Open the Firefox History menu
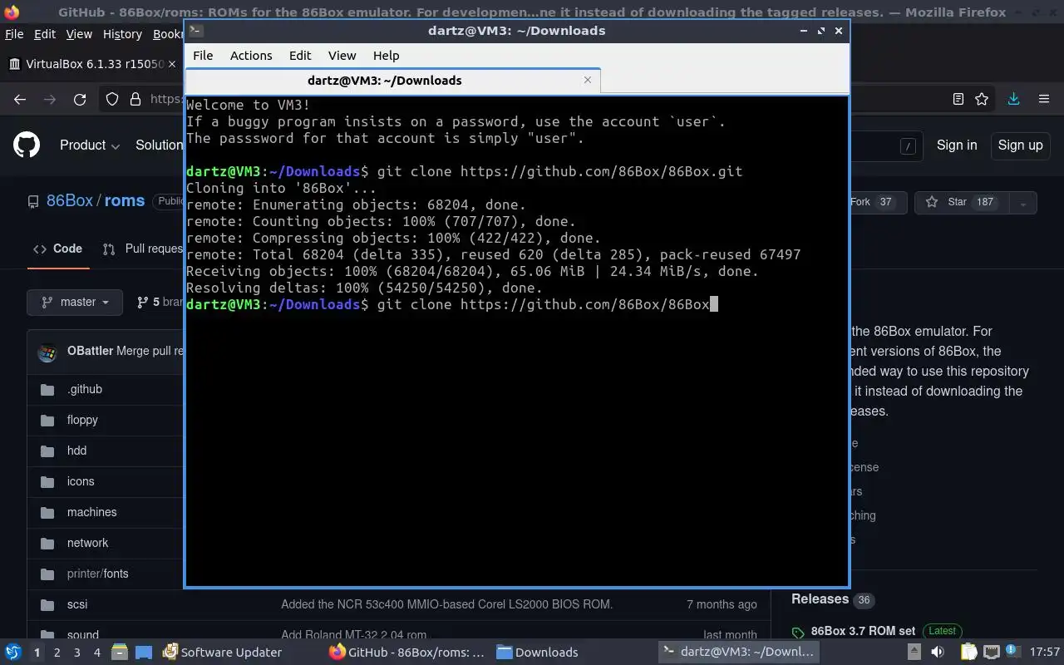1064x665 pixels. (x=122, y=34)
